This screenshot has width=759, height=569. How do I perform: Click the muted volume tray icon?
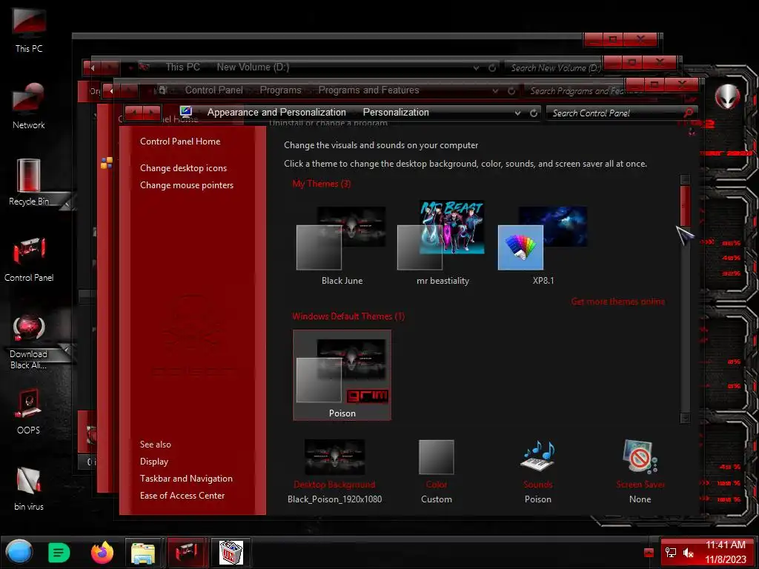click(688, 553)
